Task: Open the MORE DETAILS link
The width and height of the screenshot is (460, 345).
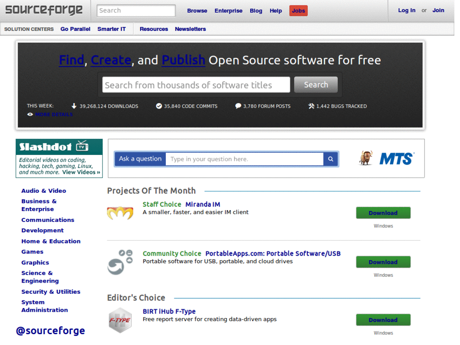Action: pyautogui.click(x=54, y=115)
